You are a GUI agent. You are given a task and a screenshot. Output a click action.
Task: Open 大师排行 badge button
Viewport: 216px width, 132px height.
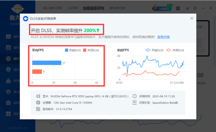tap(162, 8)
